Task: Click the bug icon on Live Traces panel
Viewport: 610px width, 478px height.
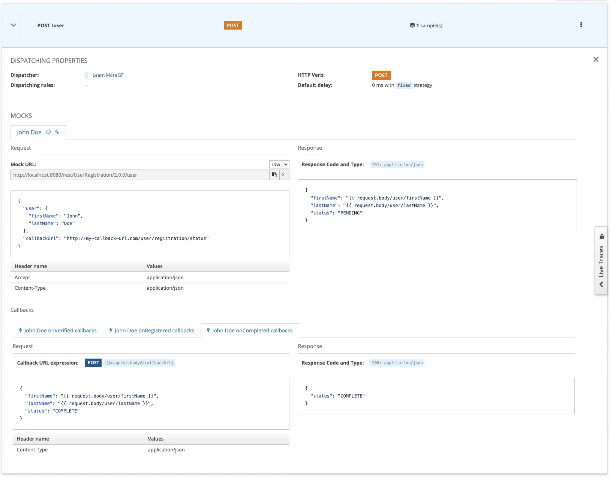Action: click(x=602, y=237)
